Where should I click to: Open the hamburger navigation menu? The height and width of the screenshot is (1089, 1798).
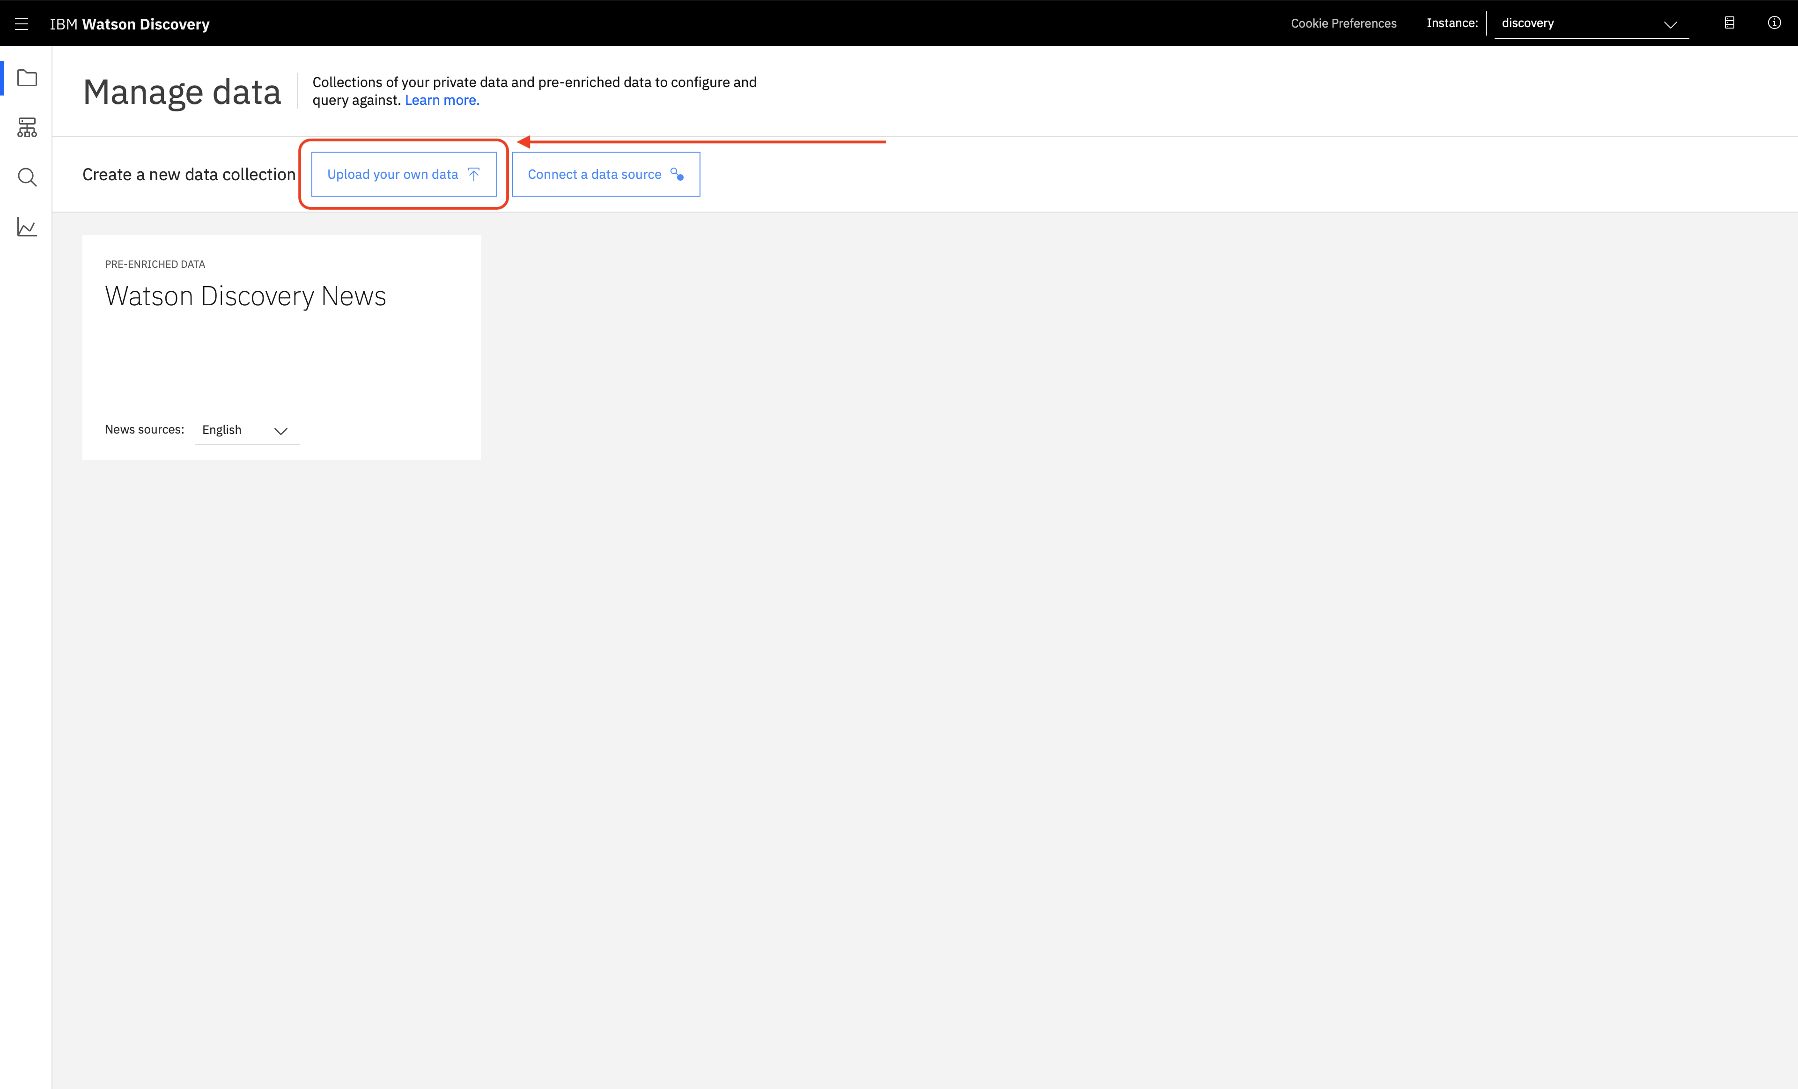coord(22,23)
